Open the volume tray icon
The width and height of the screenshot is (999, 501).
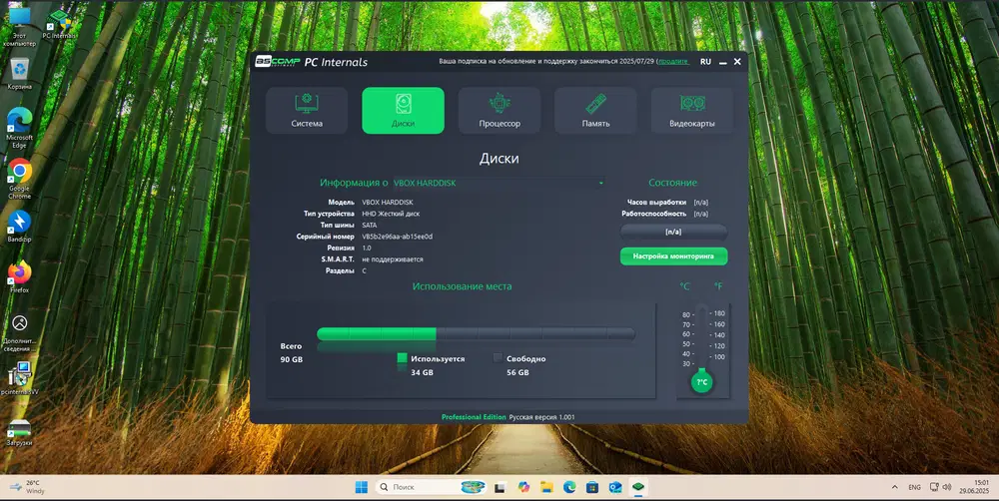(947, 487)
